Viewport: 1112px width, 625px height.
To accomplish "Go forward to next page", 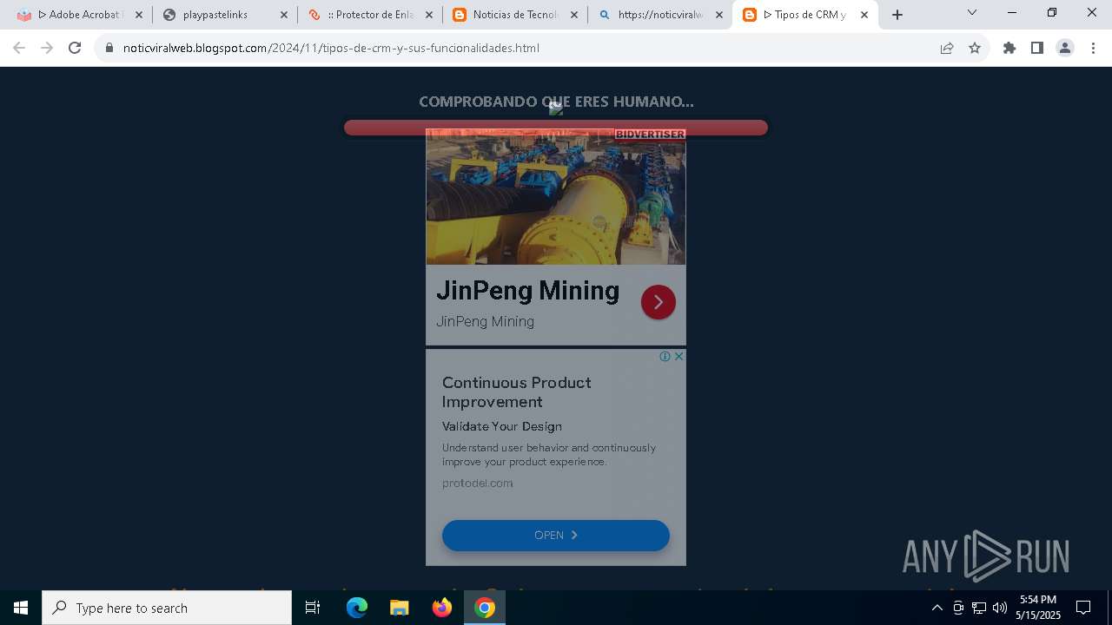I will pyautogui.click(x=47, y=48).
